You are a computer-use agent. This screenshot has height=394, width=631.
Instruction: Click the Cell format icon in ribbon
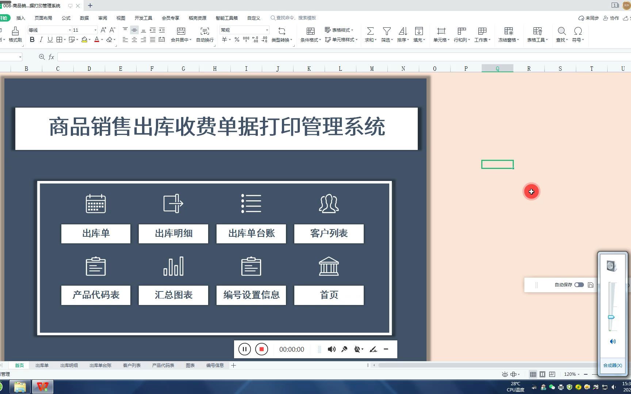pyautogui.click(x=441, y=31)
